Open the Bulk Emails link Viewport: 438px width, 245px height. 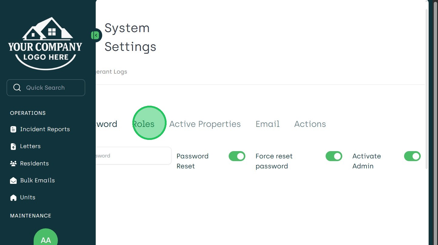(37, 180)
